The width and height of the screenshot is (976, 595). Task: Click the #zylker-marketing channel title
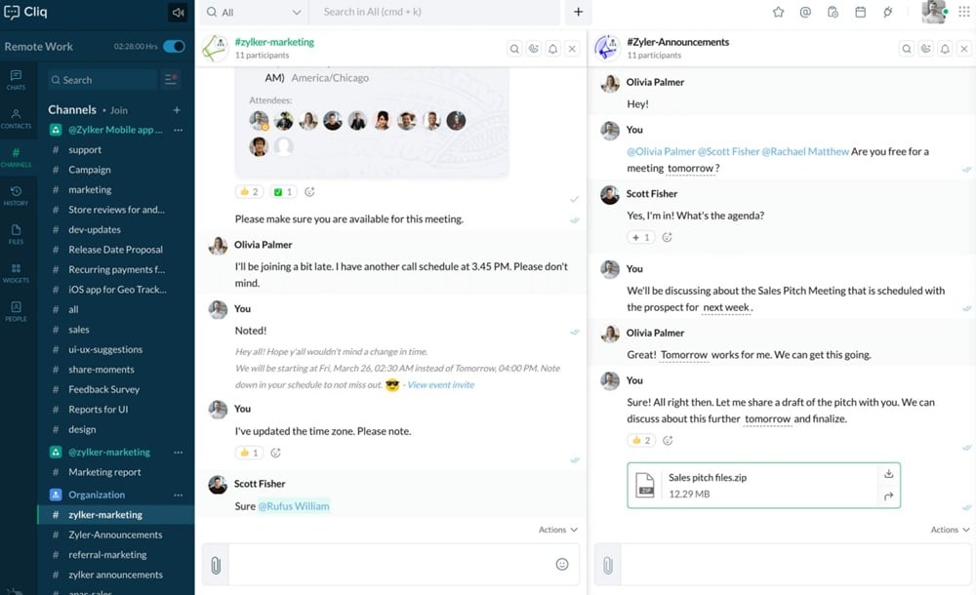pyautogui.click(x=274, y=42)
